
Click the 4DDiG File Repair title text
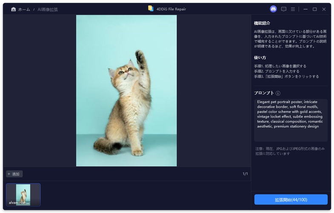[171, 9]
